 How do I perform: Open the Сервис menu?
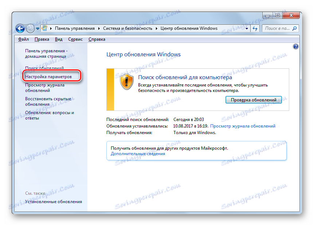click(x=75, y=39)
